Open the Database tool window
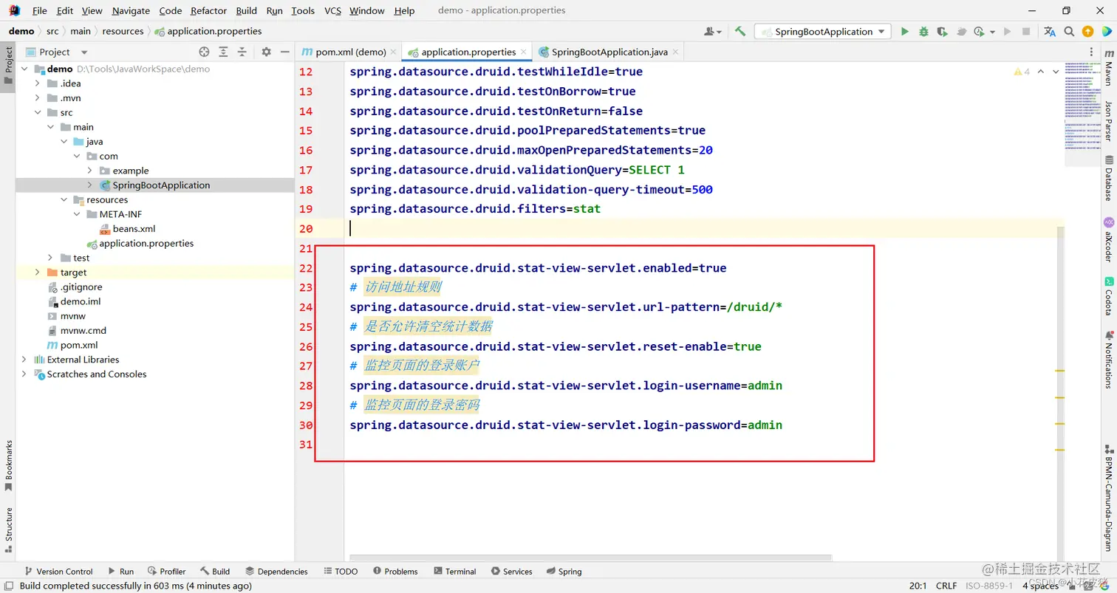1117x593 pixels. point(1108,179)
